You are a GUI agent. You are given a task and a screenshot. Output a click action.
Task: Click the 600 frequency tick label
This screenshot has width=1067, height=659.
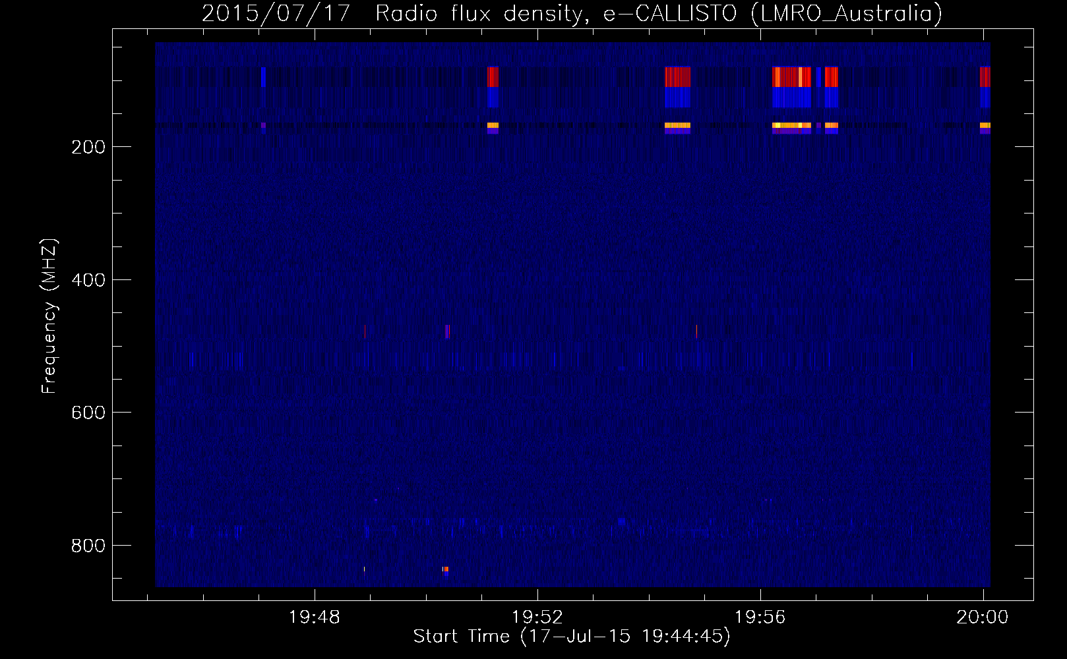[88, 413]
